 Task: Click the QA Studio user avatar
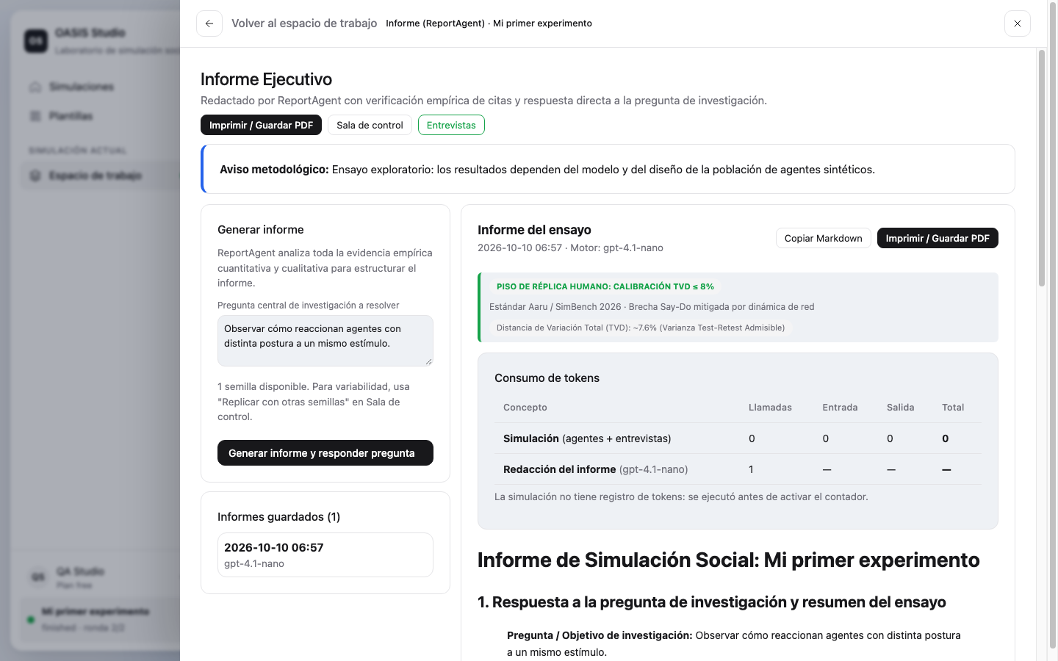38,577
